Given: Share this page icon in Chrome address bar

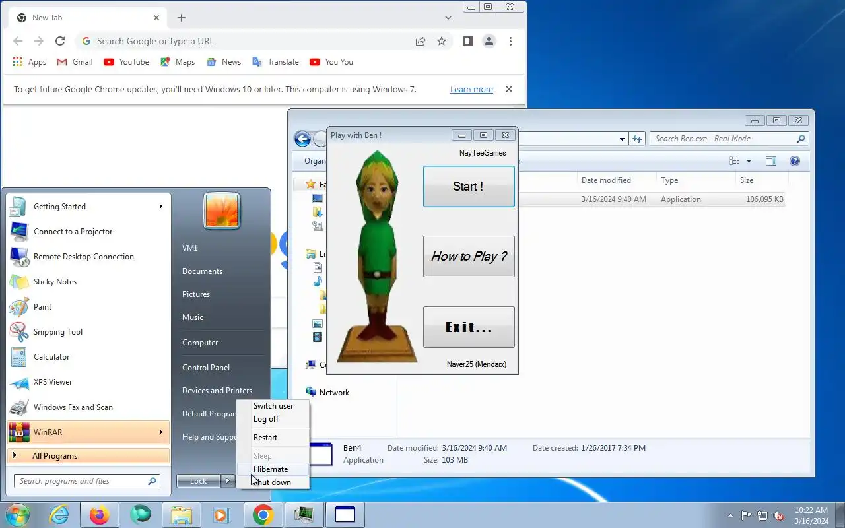Looking at the screenshot, I should coord(421,41).
